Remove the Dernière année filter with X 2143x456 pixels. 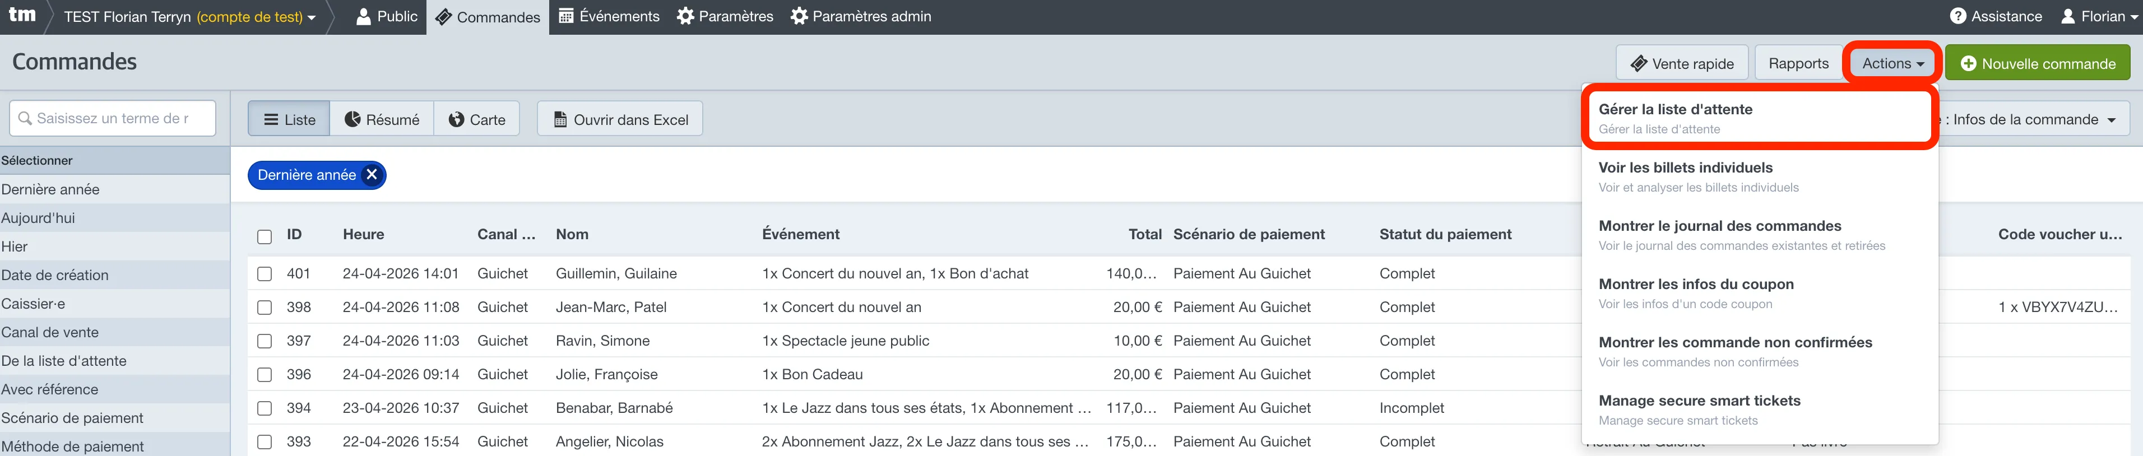tap(372, 175)
